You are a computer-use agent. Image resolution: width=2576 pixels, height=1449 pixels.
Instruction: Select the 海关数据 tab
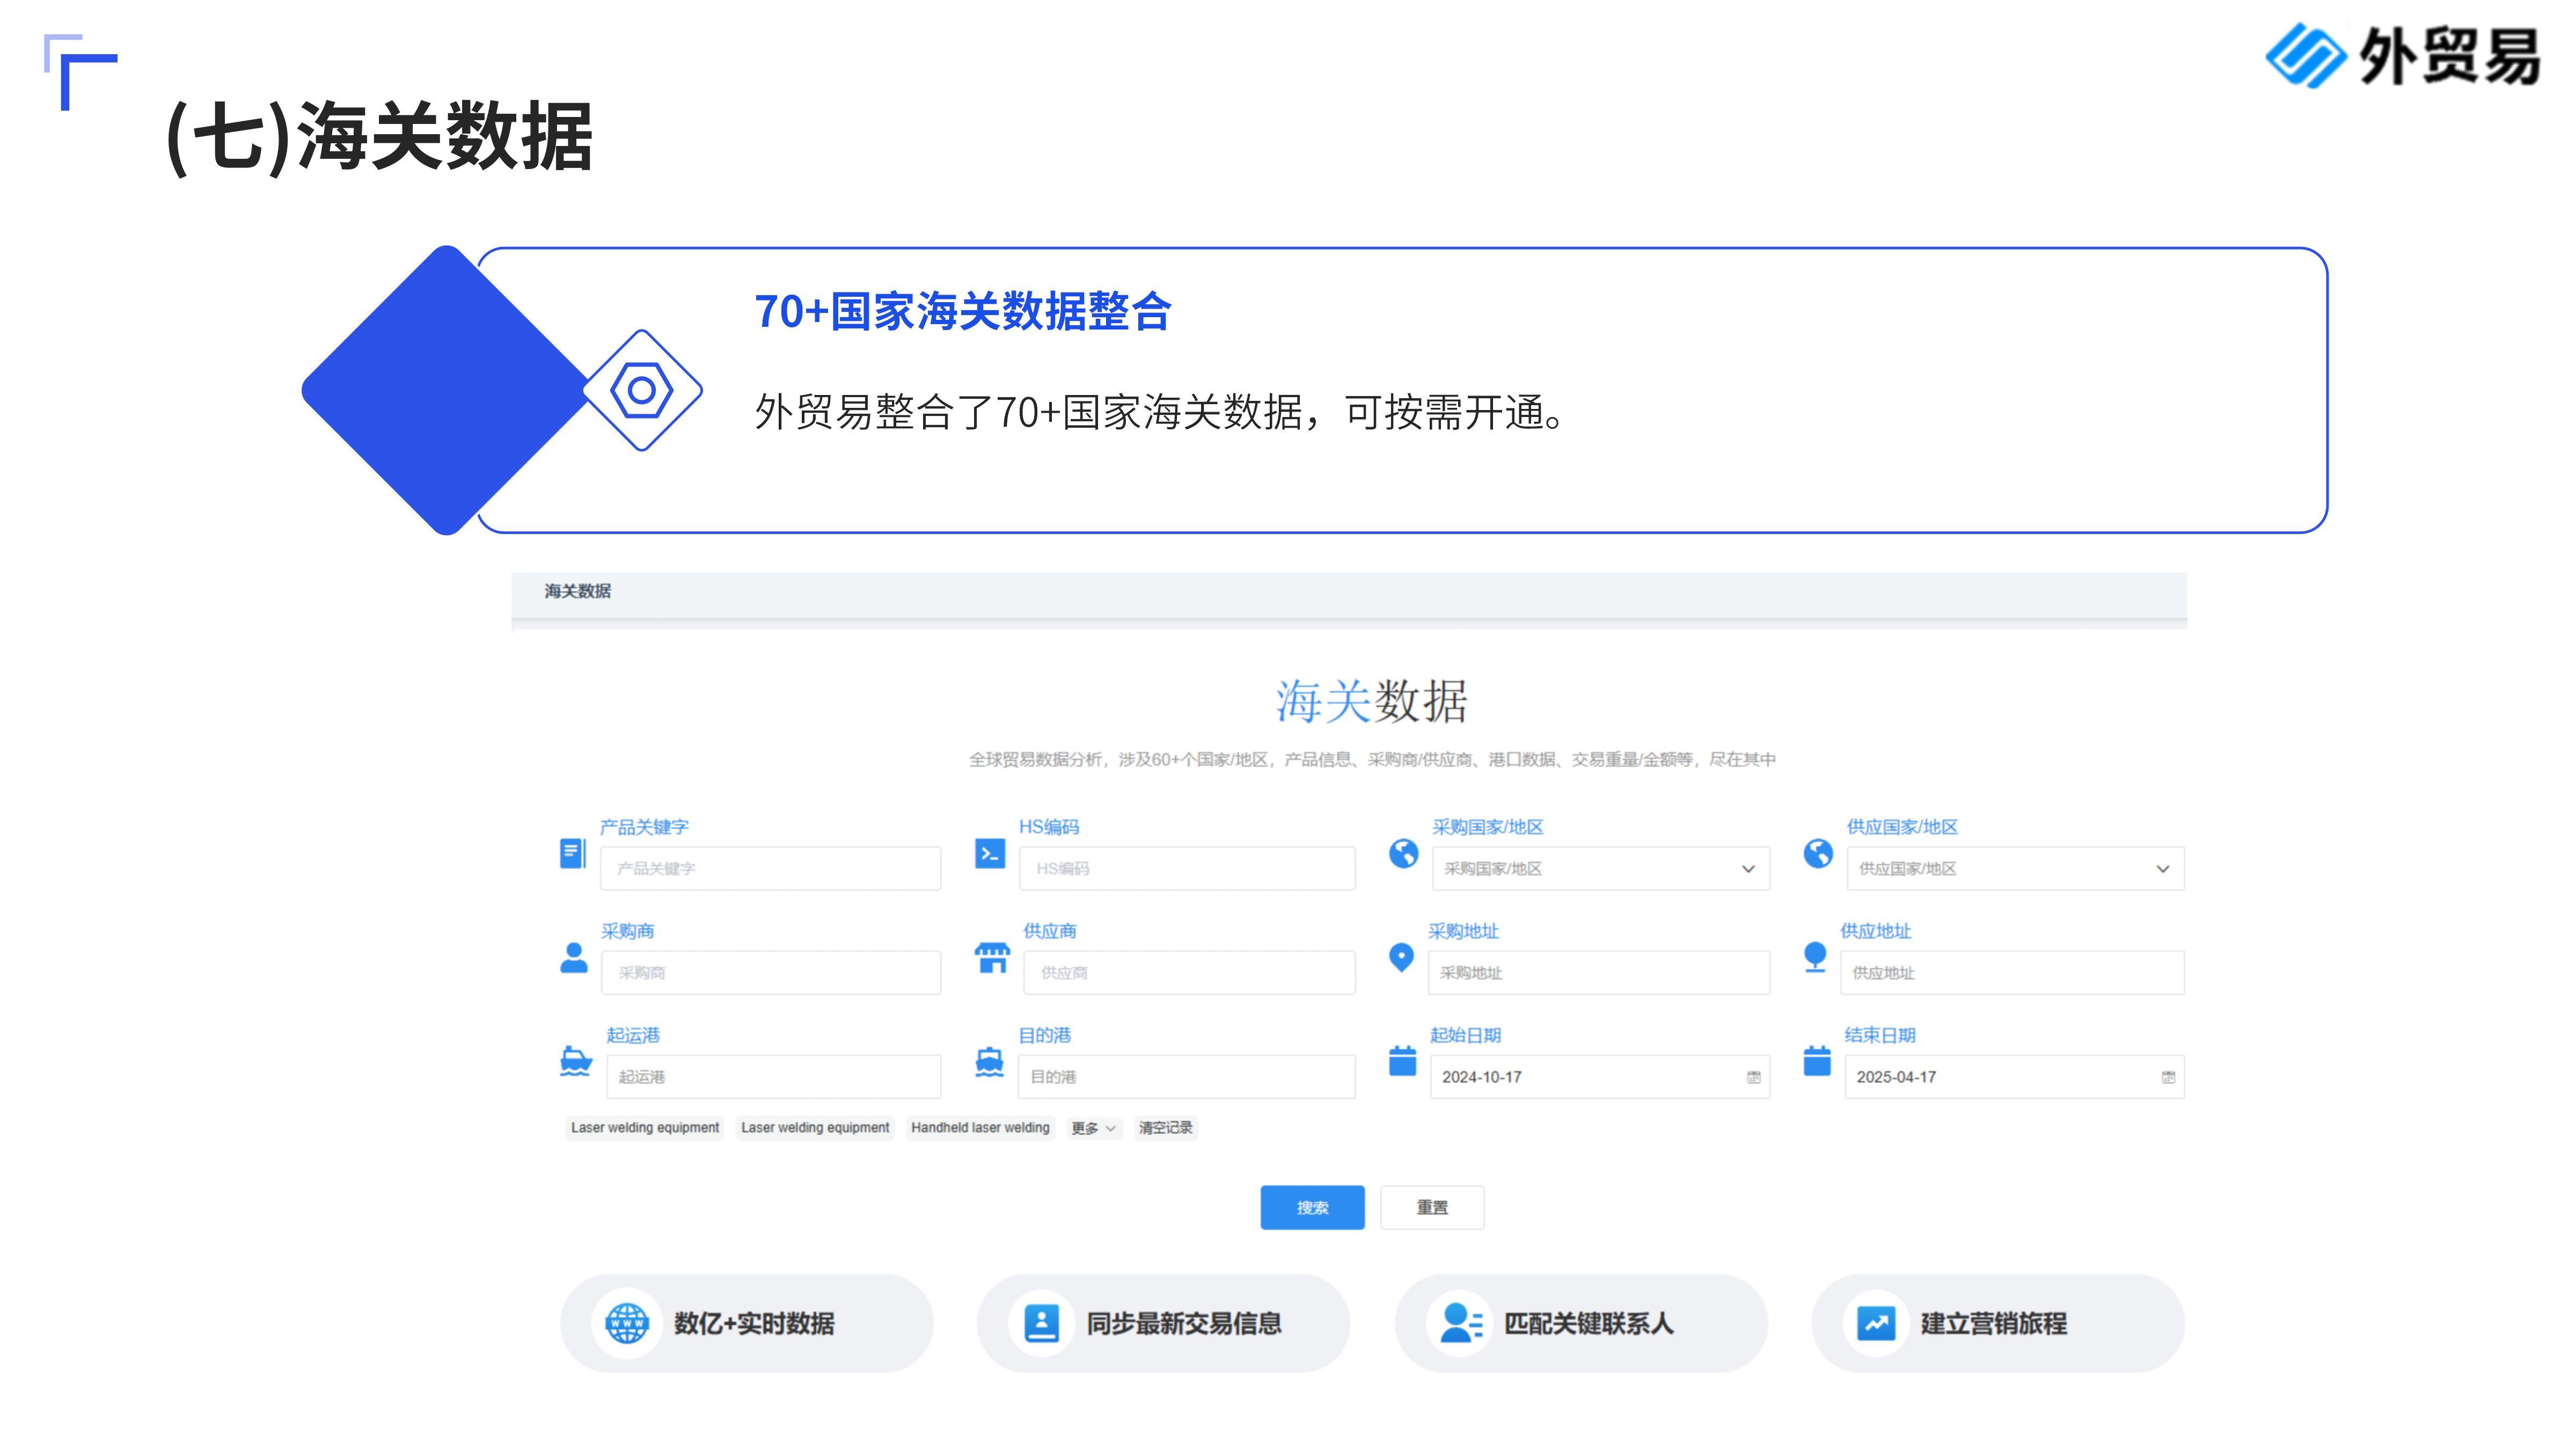point(577,591)
